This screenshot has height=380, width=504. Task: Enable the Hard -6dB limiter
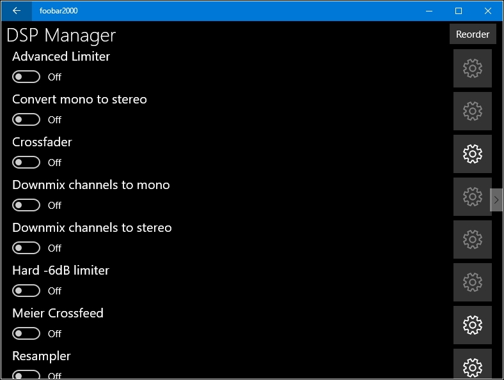[x=26, y=291]
